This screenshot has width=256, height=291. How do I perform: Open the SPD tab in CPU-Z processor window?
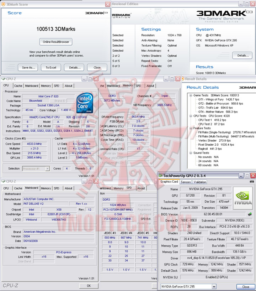click(57, 86)
